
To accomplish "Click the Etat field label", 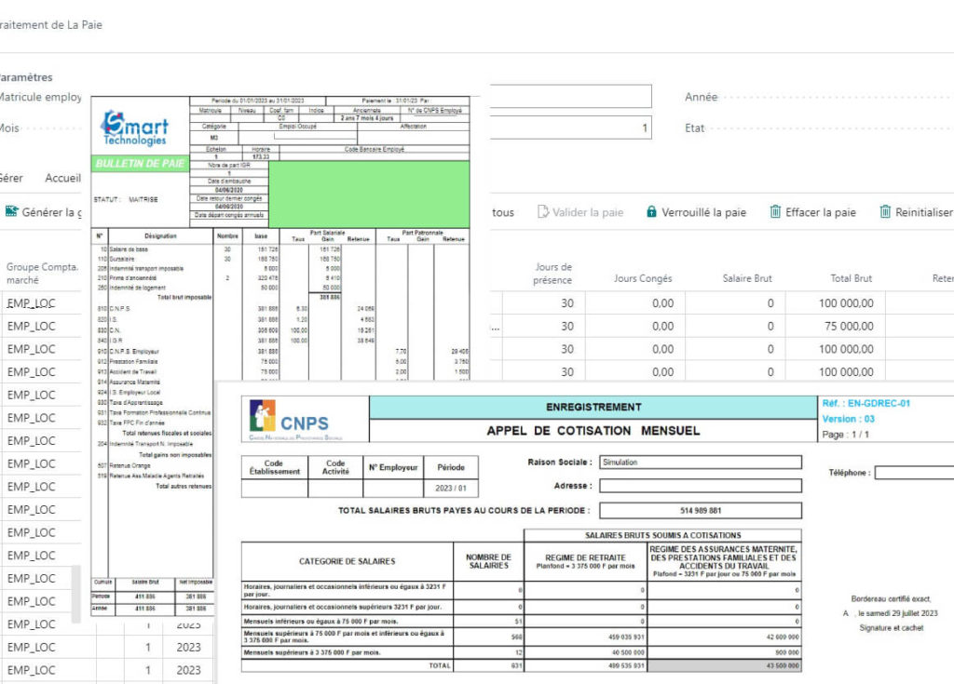I will pyautogui.click(x=694, y=128).
